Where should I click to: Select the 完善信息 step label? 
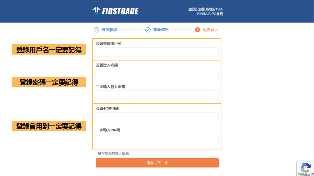161,30
